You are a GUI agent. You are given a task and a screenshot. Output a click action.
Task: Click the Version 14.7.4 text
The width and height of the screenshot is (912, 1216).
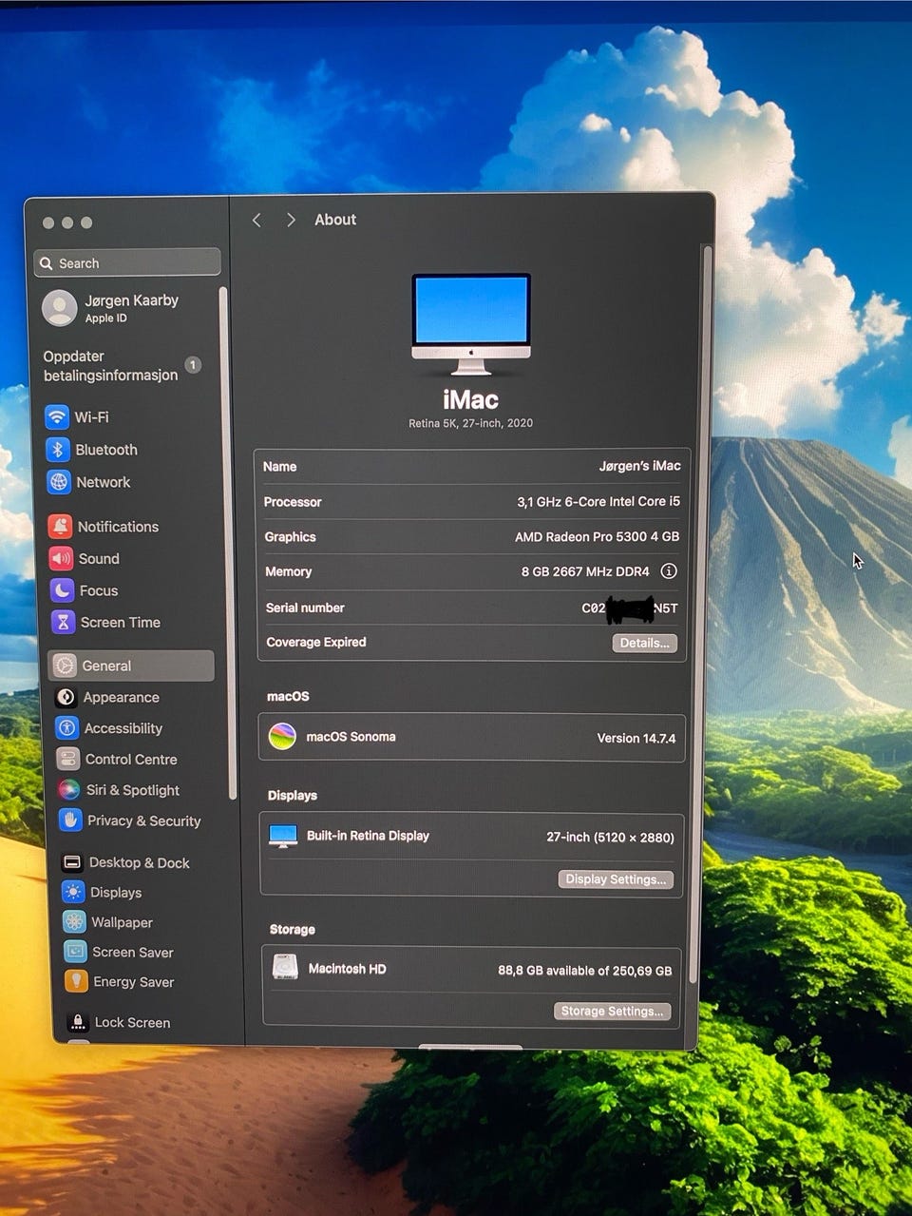pos(636,738)
